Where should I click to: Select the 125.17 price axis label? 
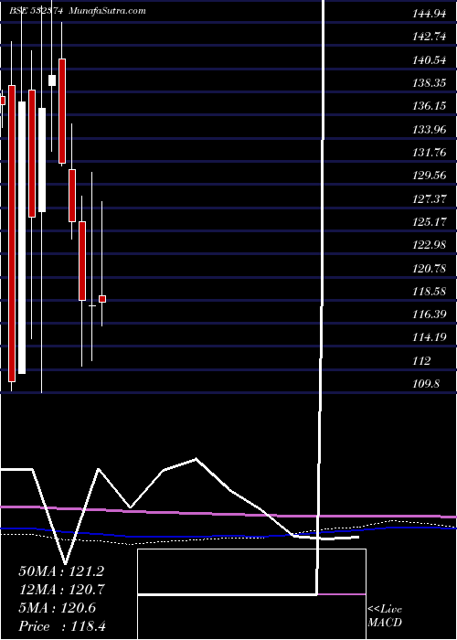pos(429,222)
